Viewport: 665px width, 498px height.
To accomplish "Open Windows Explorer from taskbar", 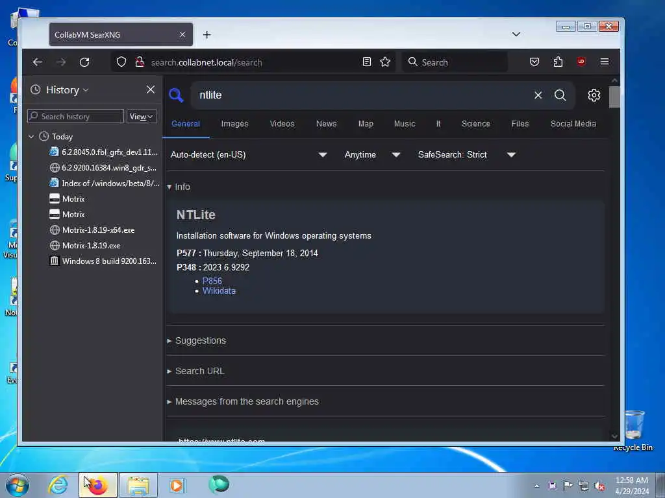I will pyautogui.click(x=138, y=485).
